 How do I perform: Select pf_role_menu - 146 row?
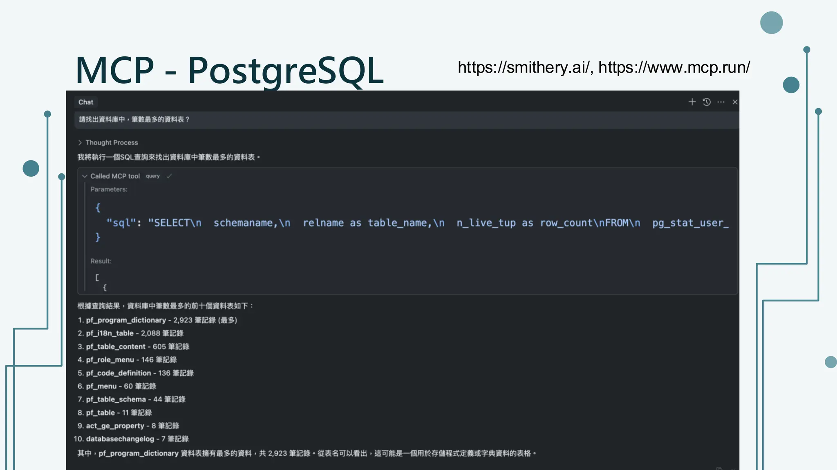click(x=127, y=360)
